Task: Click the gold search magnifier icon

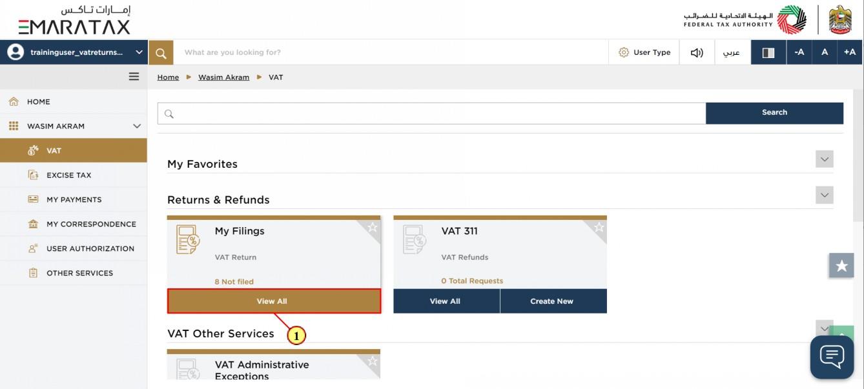Action: pyautogui.click(x=161, y=52)
